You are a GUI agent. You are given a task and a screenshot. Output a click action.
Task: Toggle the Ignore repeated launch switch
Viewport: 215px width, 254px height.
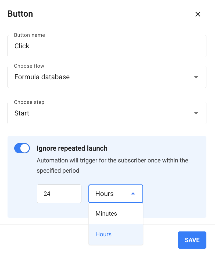click(22, 148)
